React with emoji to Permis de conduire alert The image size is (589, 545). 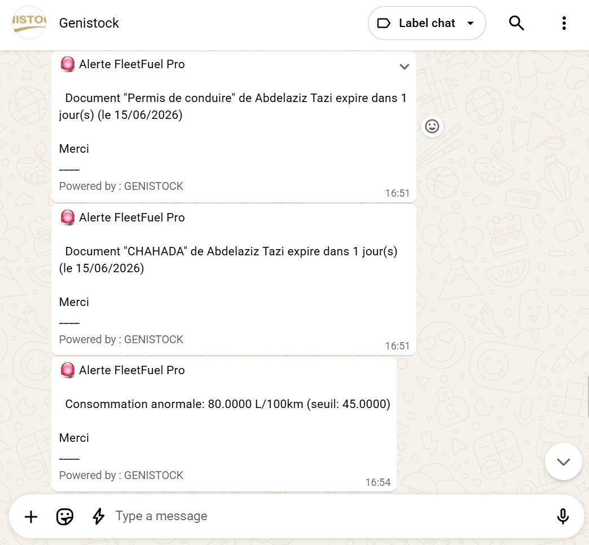(x=432, y=126)
